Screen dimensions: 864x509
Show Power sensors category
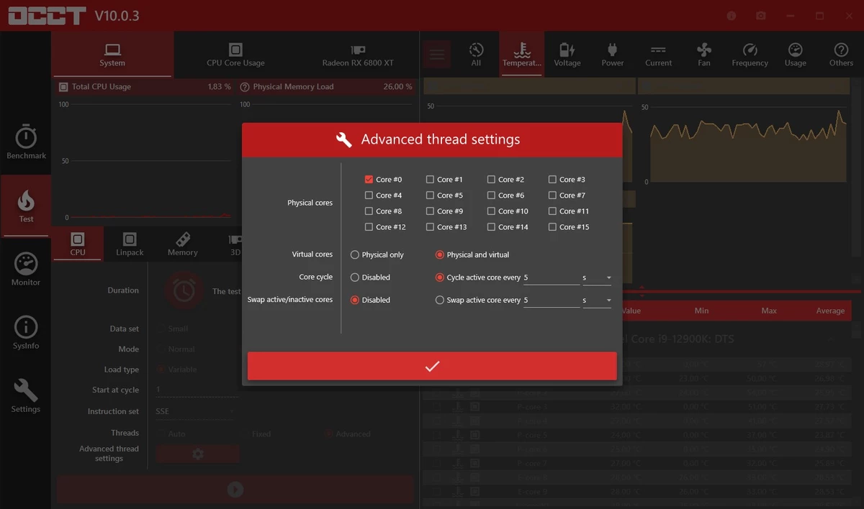click(x=613, y=55)
